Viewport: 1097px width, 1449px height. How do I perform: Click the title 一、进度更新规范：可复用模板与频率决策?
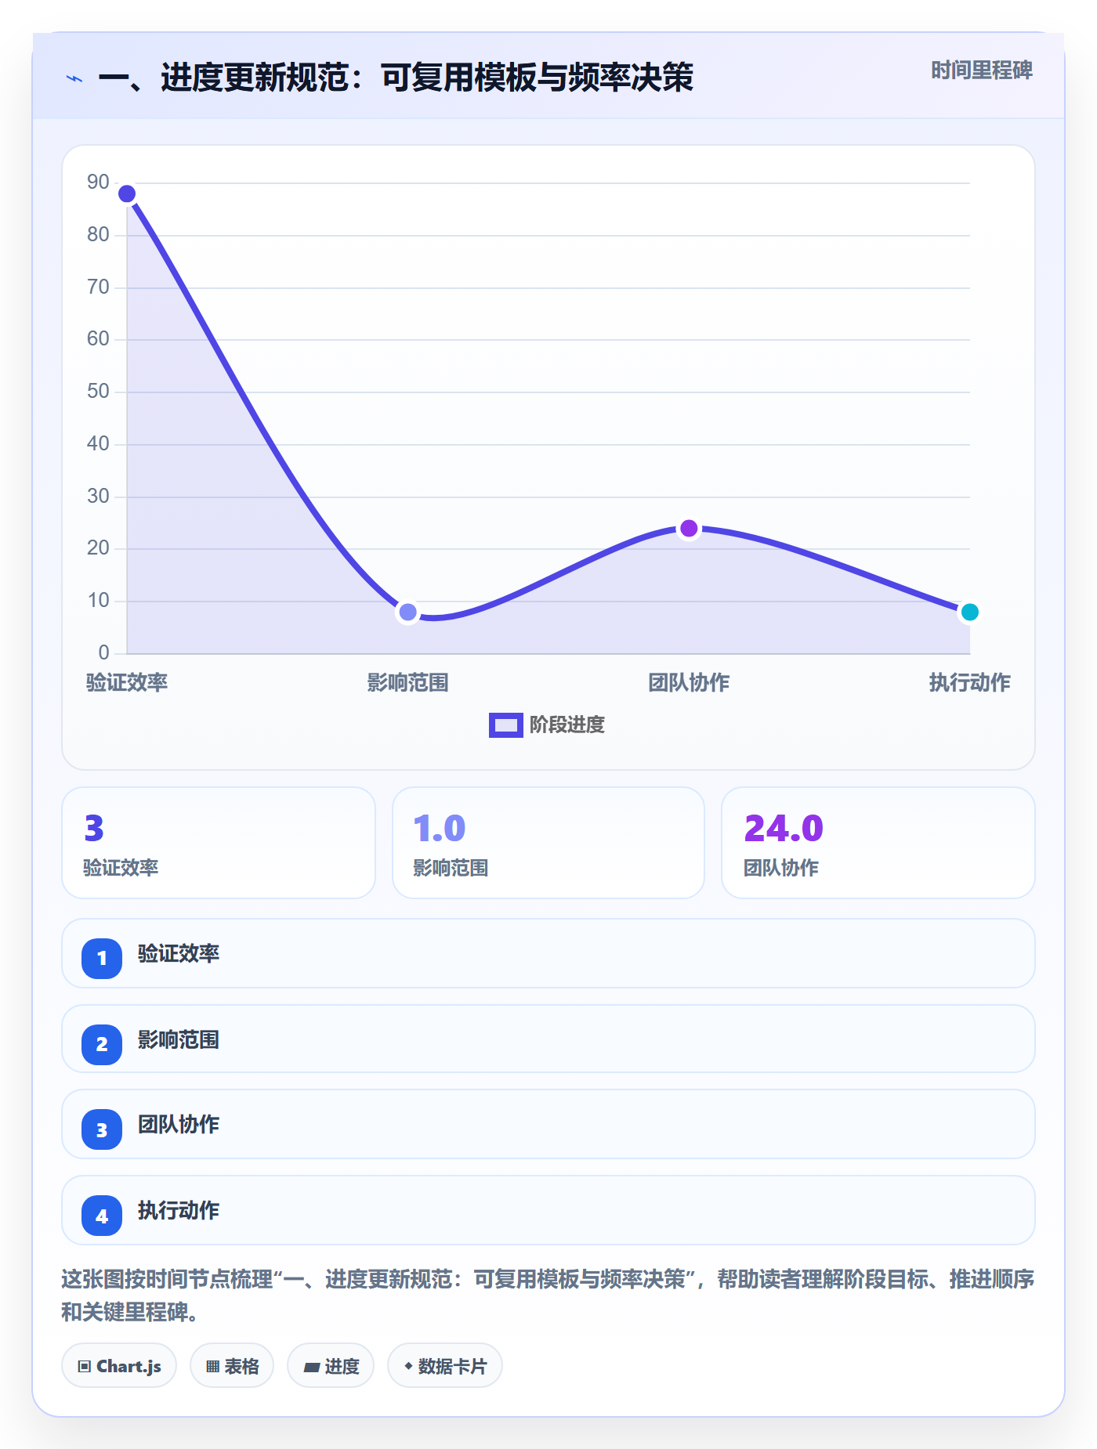tap(396, 78)
